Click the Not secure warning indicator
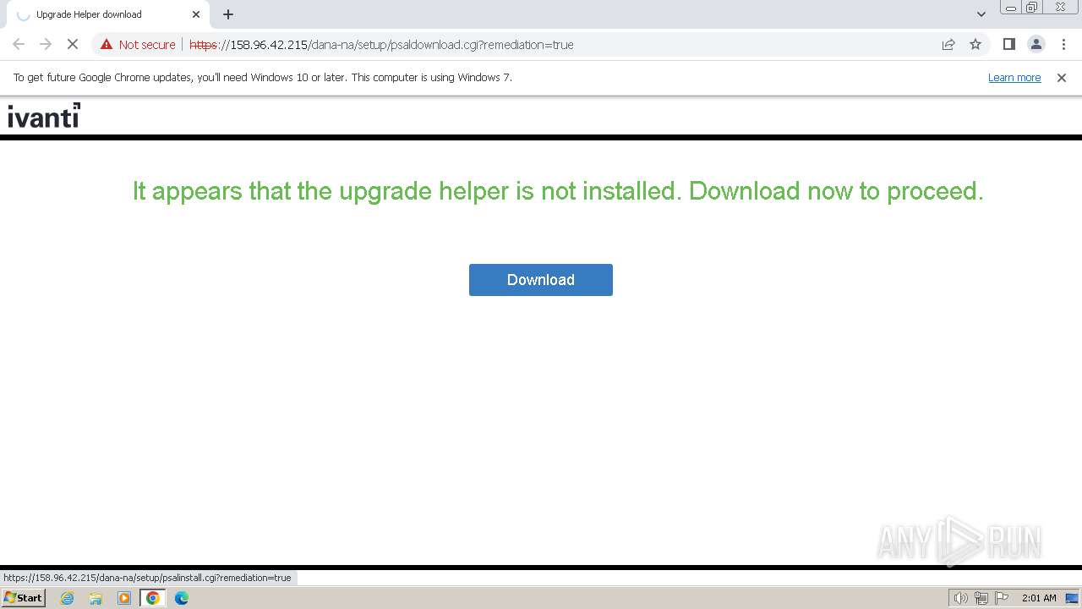 138,45
